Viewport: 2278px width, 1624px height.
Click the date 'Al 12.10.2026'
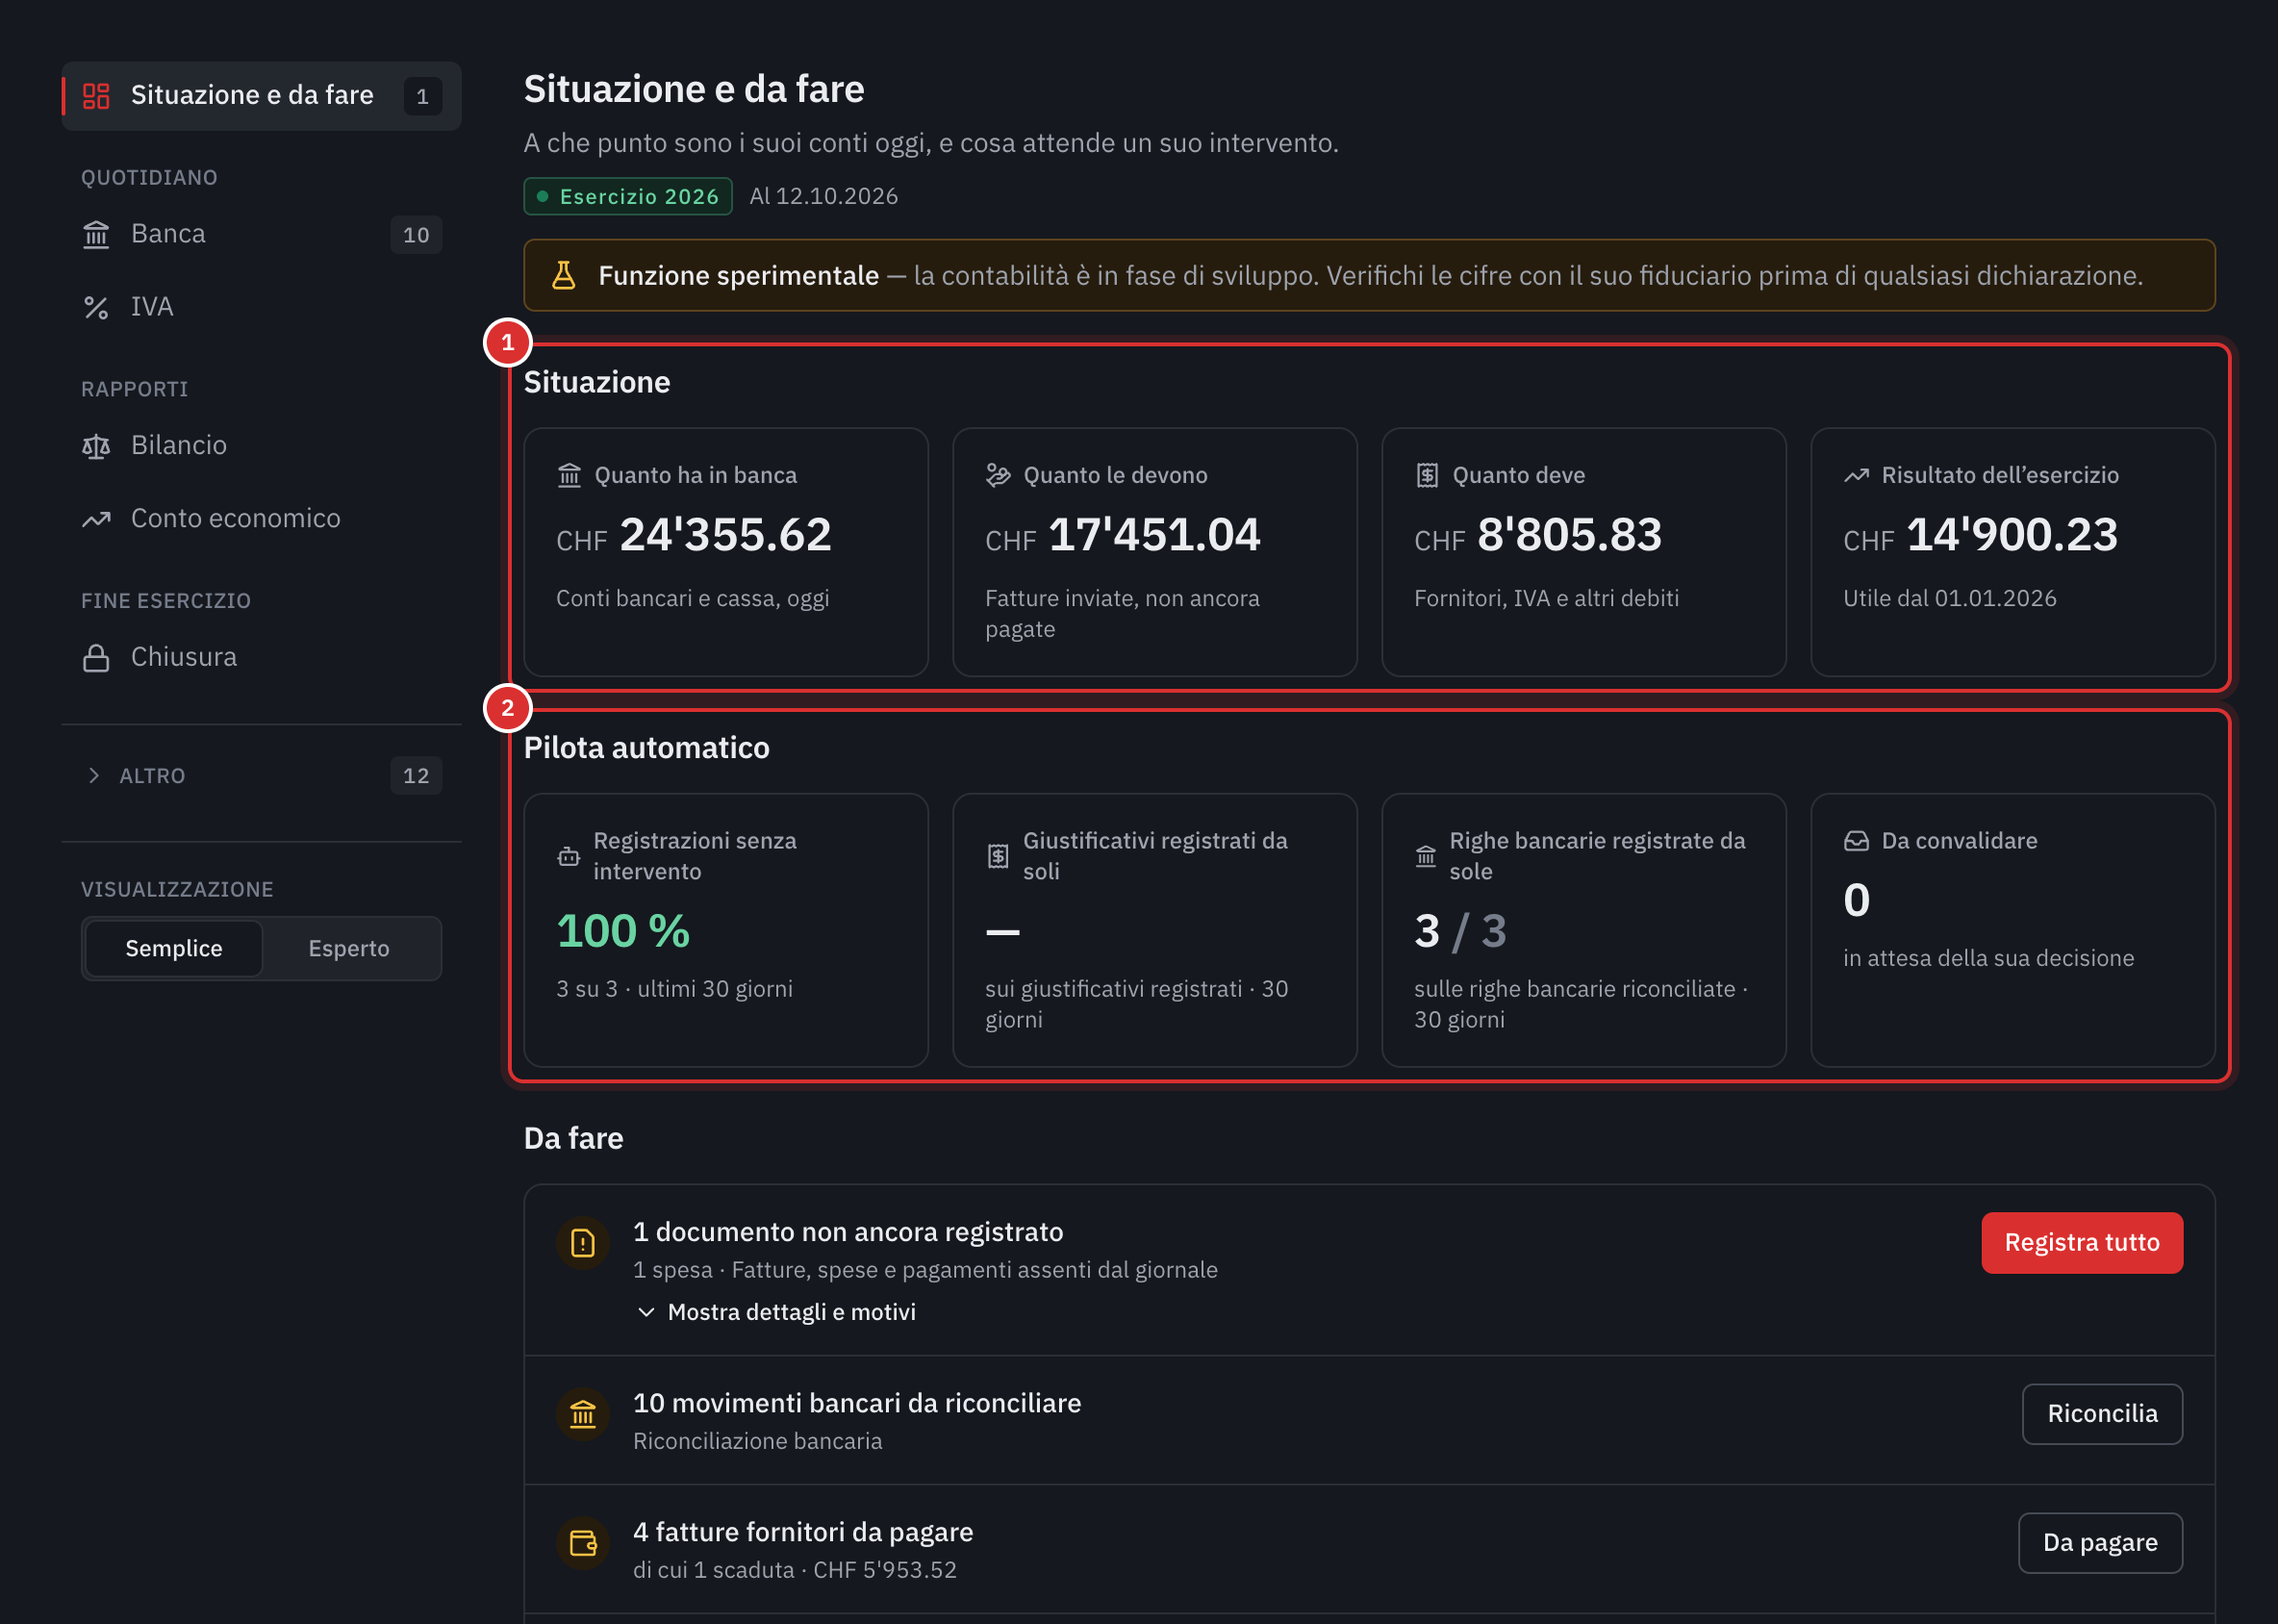(824, 197)
